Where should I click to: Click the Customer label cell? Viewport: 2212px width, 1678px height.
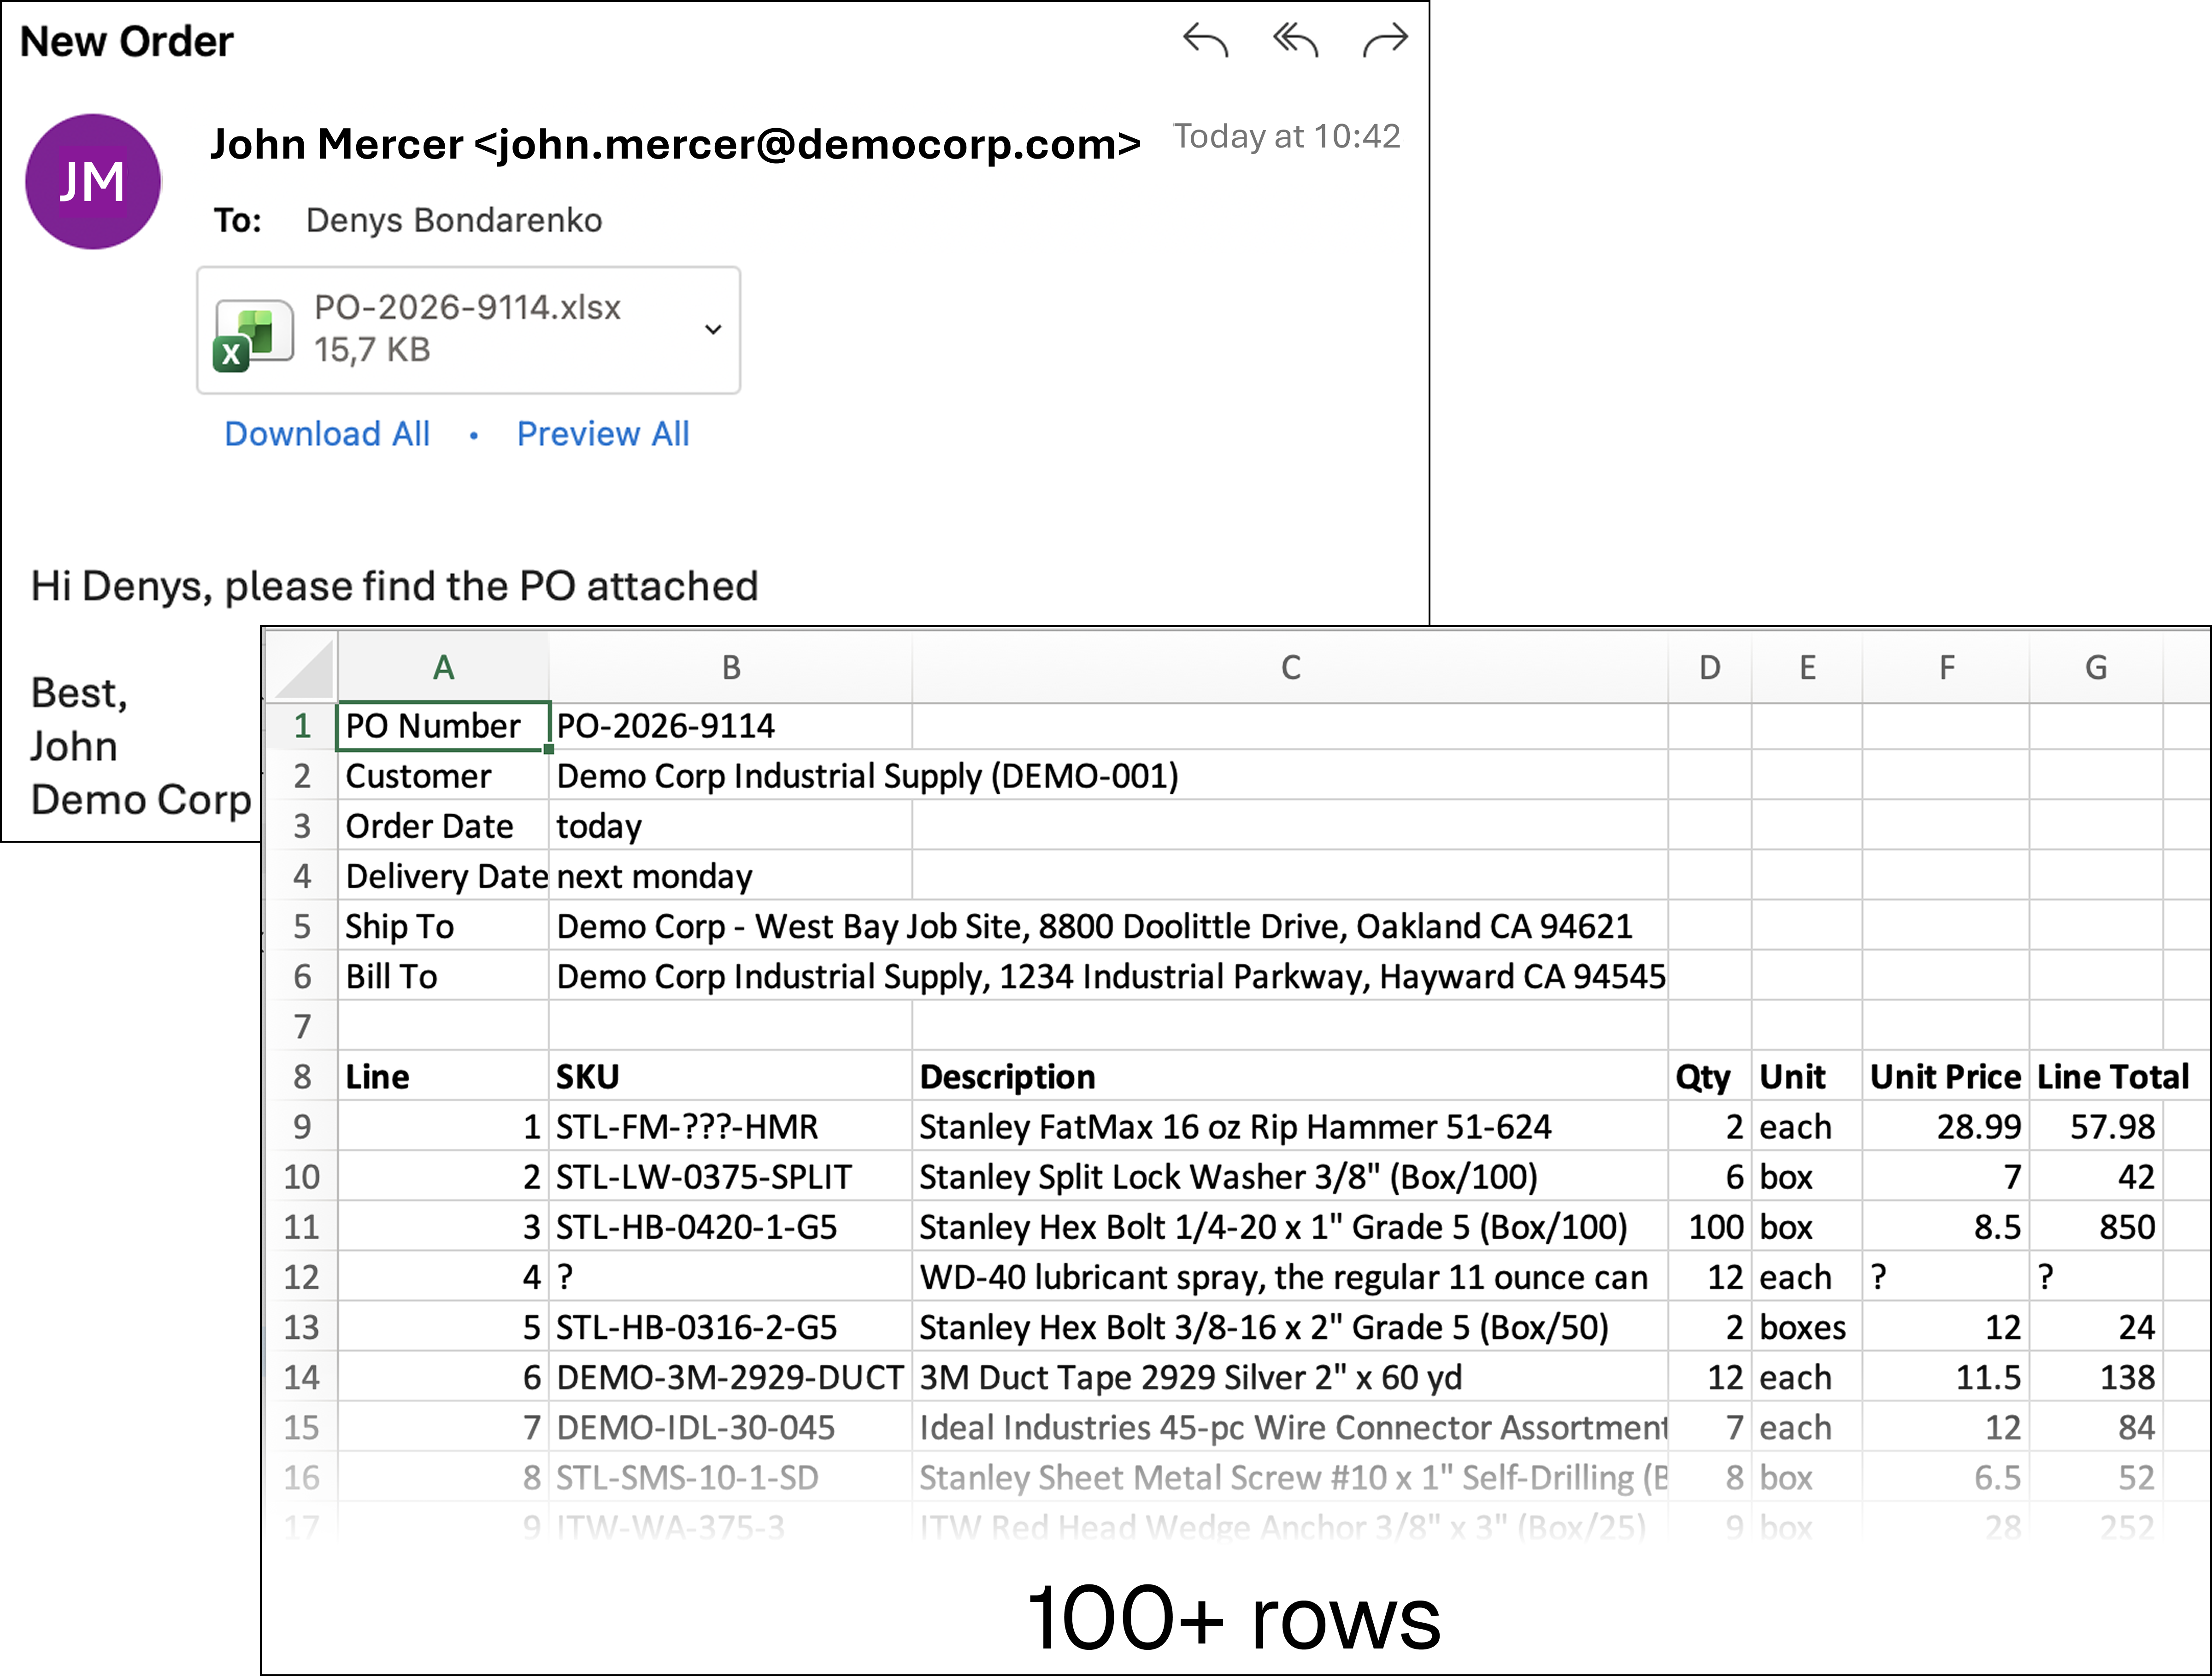click(443, 775)
